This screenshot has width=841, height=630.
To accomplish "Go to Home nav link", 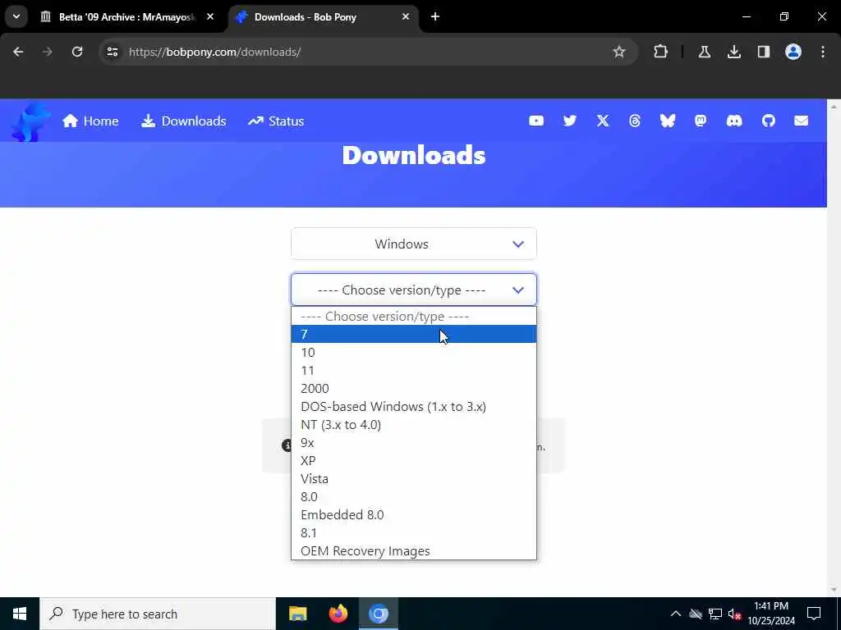I will [90, 121].
